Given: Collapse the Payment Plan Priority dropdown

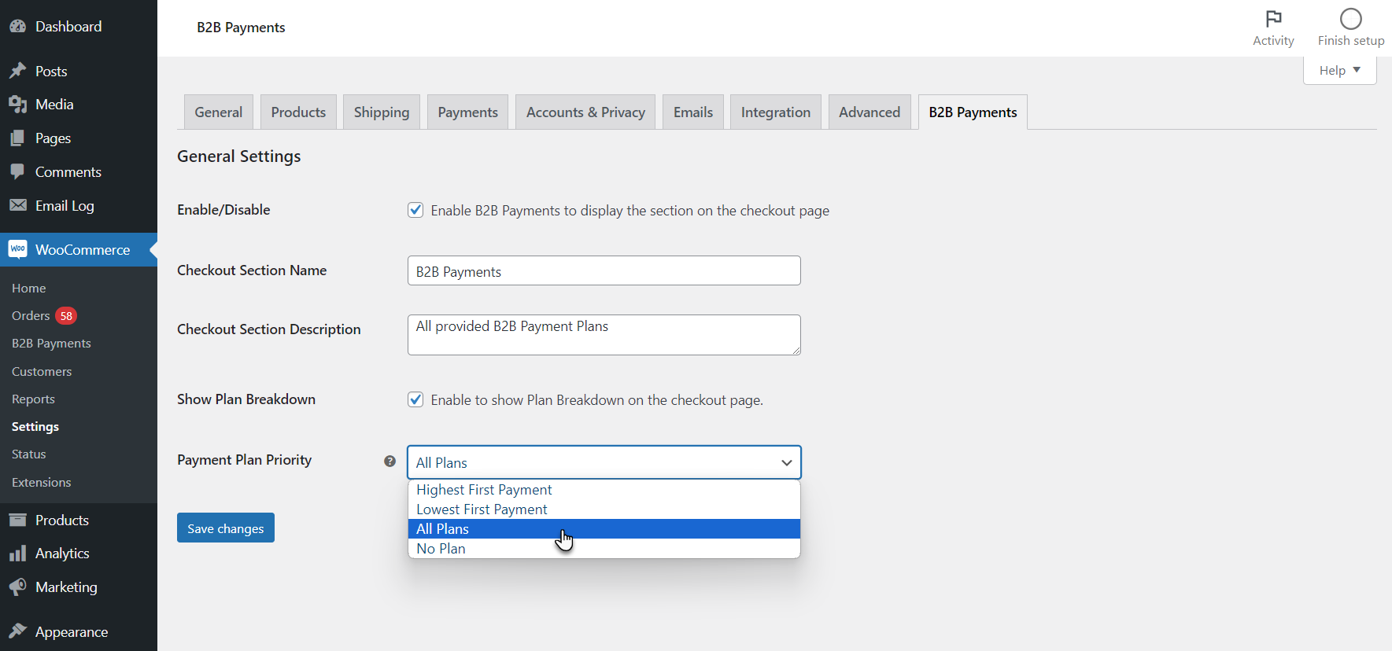Looking at the screenshot, I should [604, 462].
